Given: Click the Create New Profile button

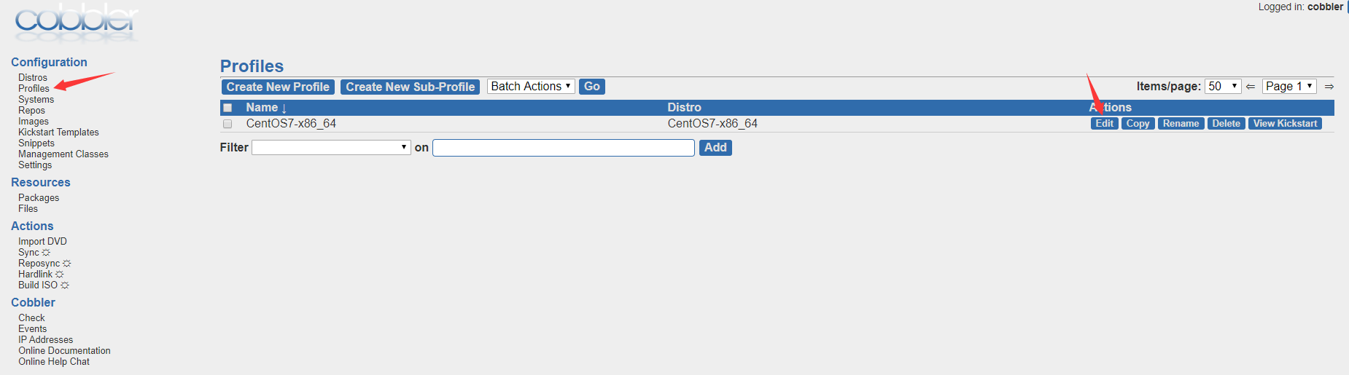Looking at the screenshot, I should (278, 87).
